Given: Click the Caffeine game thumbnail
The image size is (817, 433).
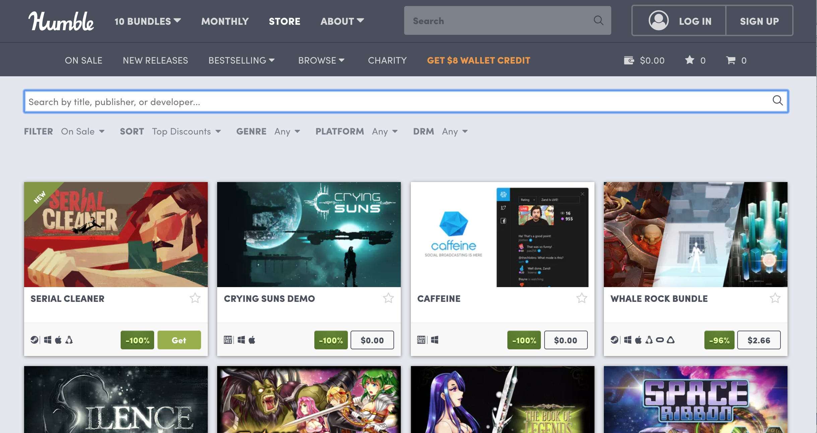Looking at the screenshot, I should 502,234.
